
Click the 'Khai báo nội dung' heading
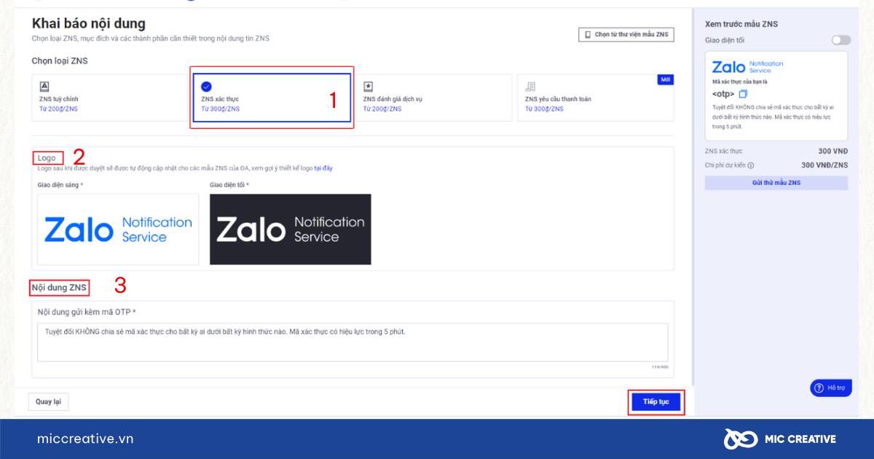[x=88, y=24]
